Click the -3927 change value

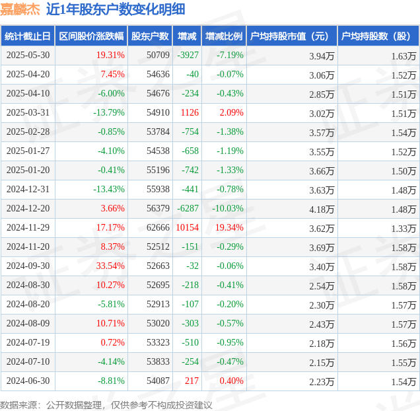(x=188, y=56)
